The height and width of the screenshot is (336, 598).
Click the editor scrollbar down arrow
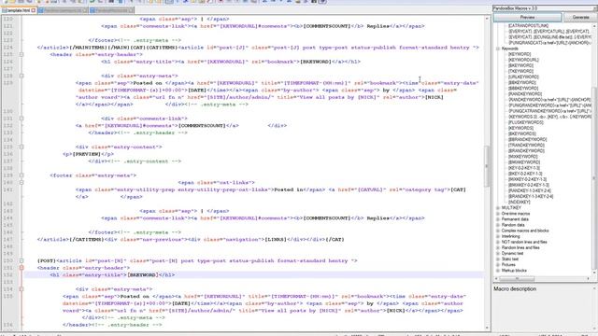[x=487, y=328]
